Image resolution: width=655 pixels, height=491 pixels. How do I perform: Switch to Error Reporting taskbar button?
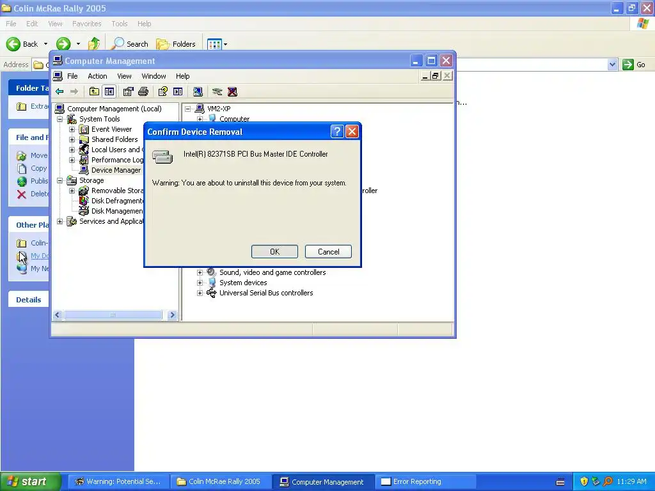point(425,481)
